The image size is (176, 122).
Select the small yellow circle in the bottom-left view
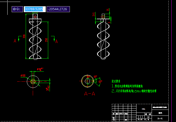[33, 81]
